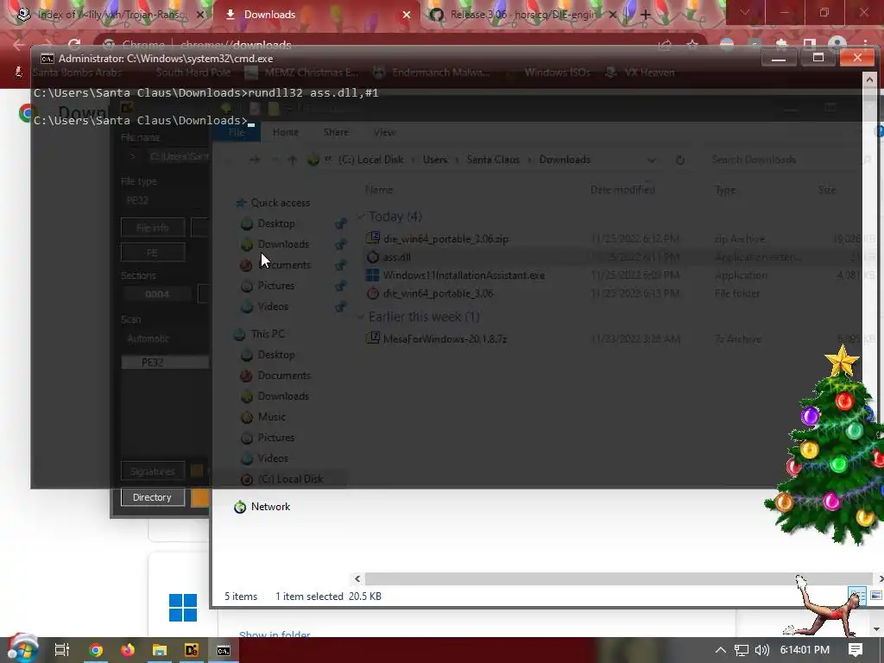Screen dimensions: 884x663
Task: Open the Share ribbon tab in Explorer
Action: tap(336, 132)
